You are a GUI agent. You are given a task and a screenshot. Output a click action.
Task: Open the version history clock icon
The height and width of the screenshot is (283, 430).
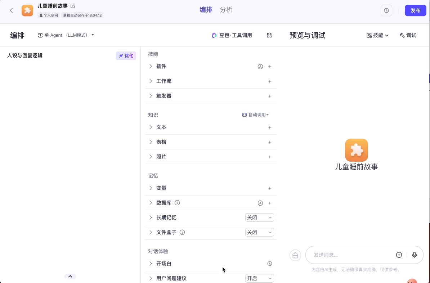pos(386,10)
